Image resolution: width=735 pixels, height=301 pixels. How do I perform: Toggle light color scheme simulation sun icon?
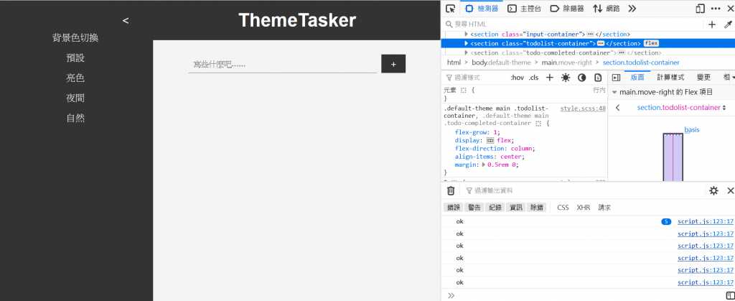566,78
